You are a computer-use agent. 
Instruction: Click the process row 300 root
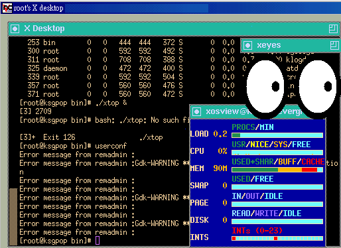click(131, 51)
